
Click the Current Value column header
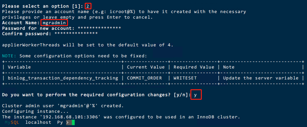tap(146, 67)
